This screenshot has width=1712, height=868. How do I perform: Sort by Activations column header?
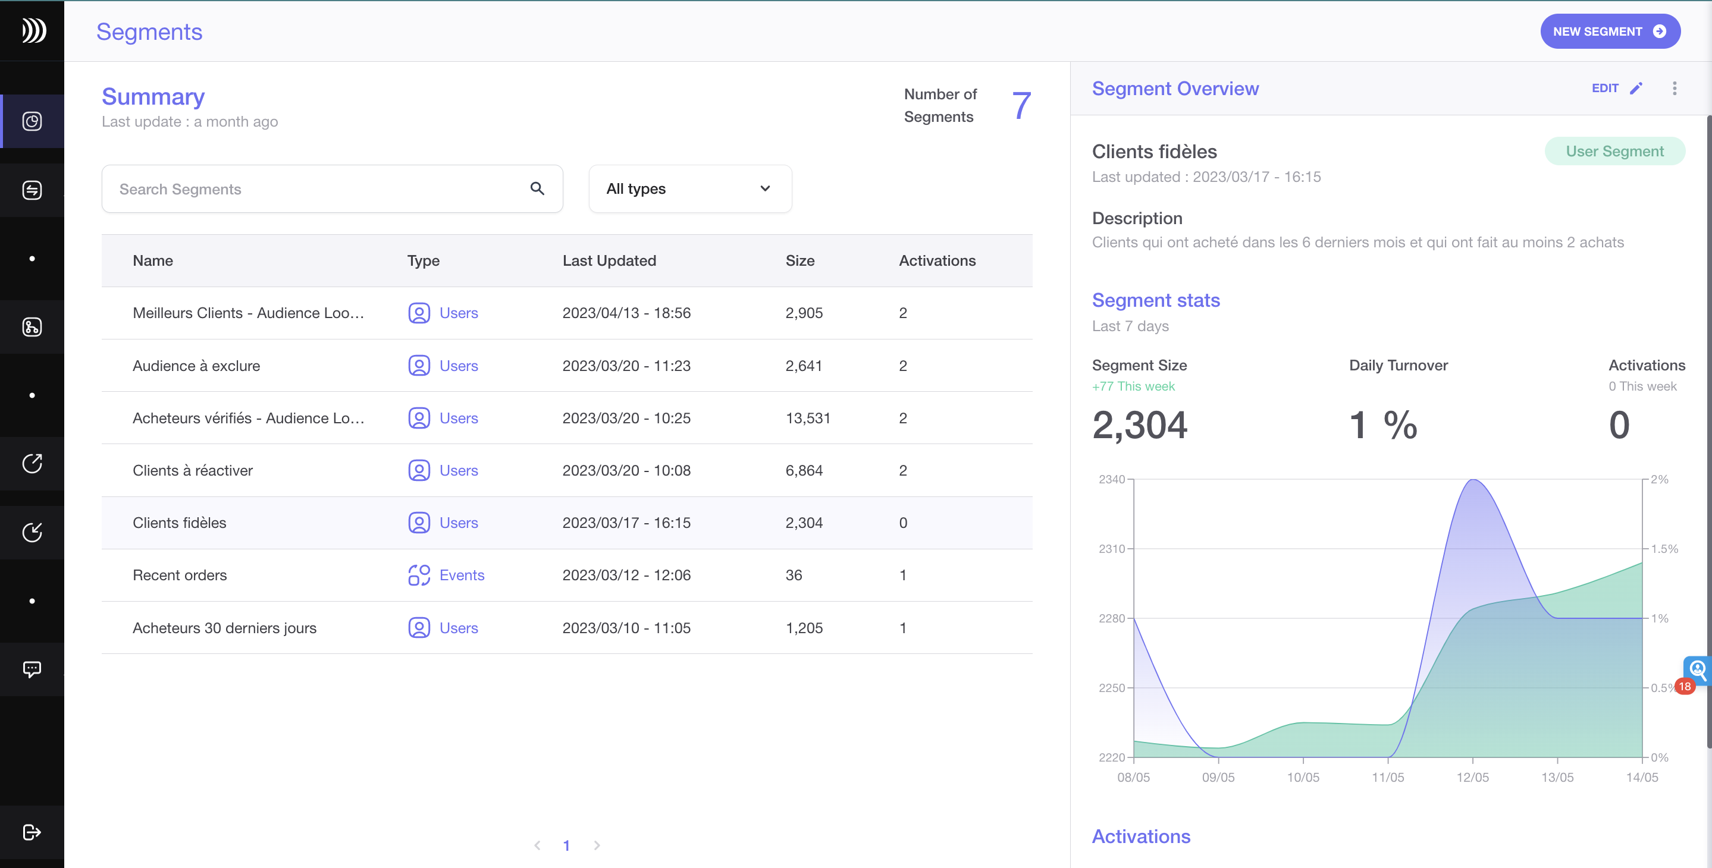(x=937, y=260)
